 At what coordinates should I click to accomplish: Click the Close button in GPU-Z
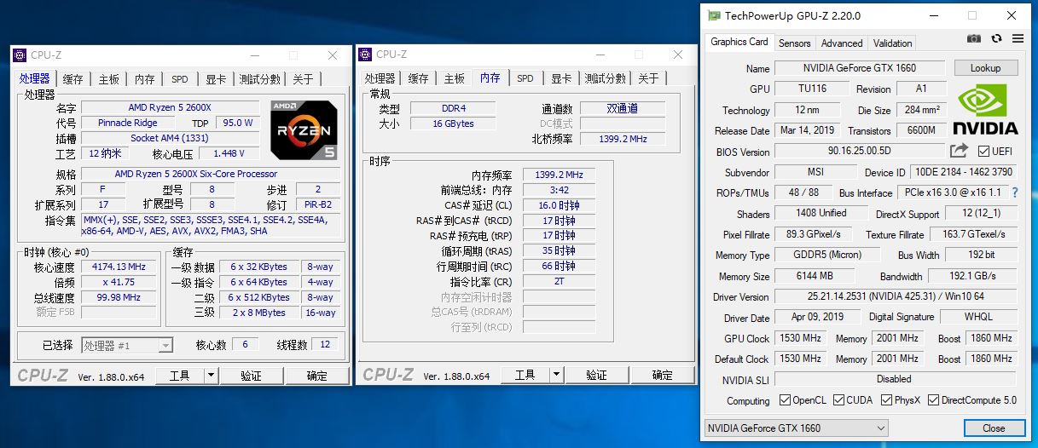[994, 428]
